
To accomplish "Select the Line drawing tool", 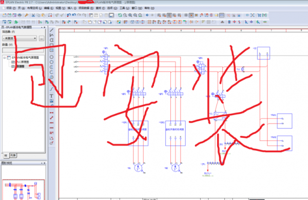I will (x=51, y=30).
